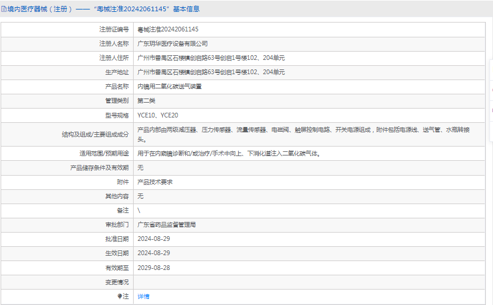Select registrant name 广东玥华医疗设备有限公司
The image size is (493, 305).
173,44
